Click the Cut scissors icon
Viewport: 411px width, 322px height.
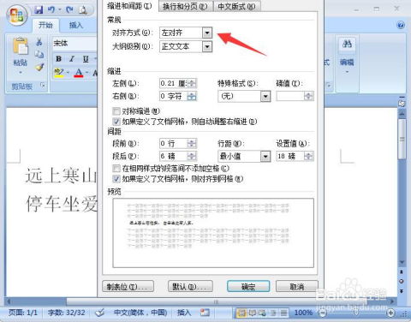[x=39, y=42]
